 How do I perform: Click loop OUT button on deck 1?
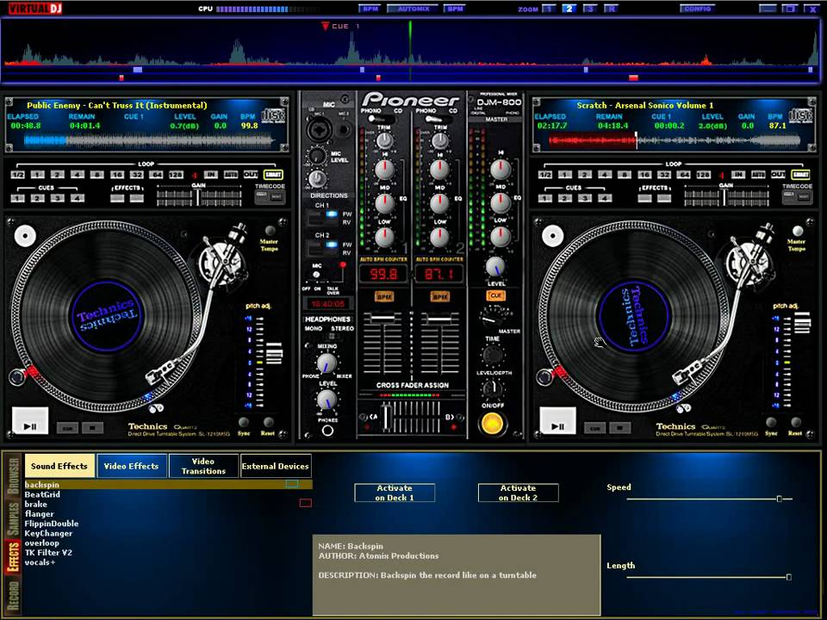[x=251, y=175]
